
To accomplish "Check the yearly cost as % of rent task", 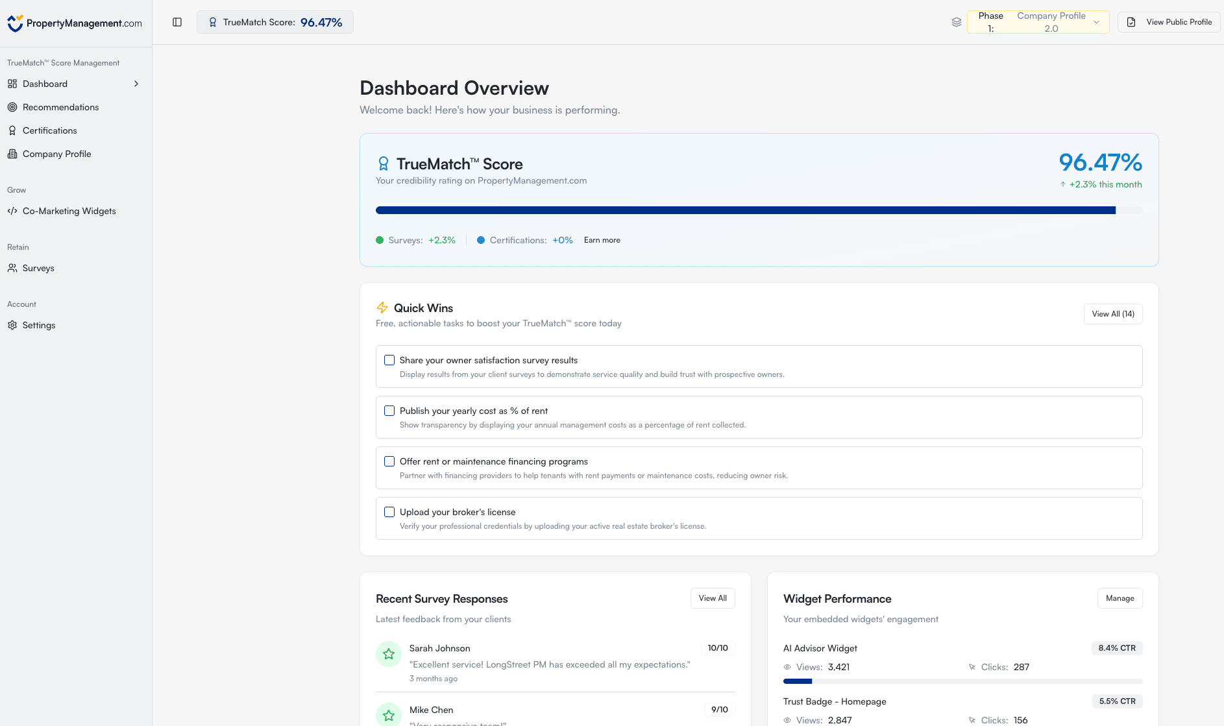I will [389, 410].
